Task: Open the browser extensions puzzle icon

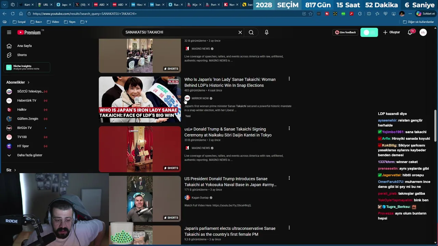Action: pyautogui.click(x=360, y=14)
